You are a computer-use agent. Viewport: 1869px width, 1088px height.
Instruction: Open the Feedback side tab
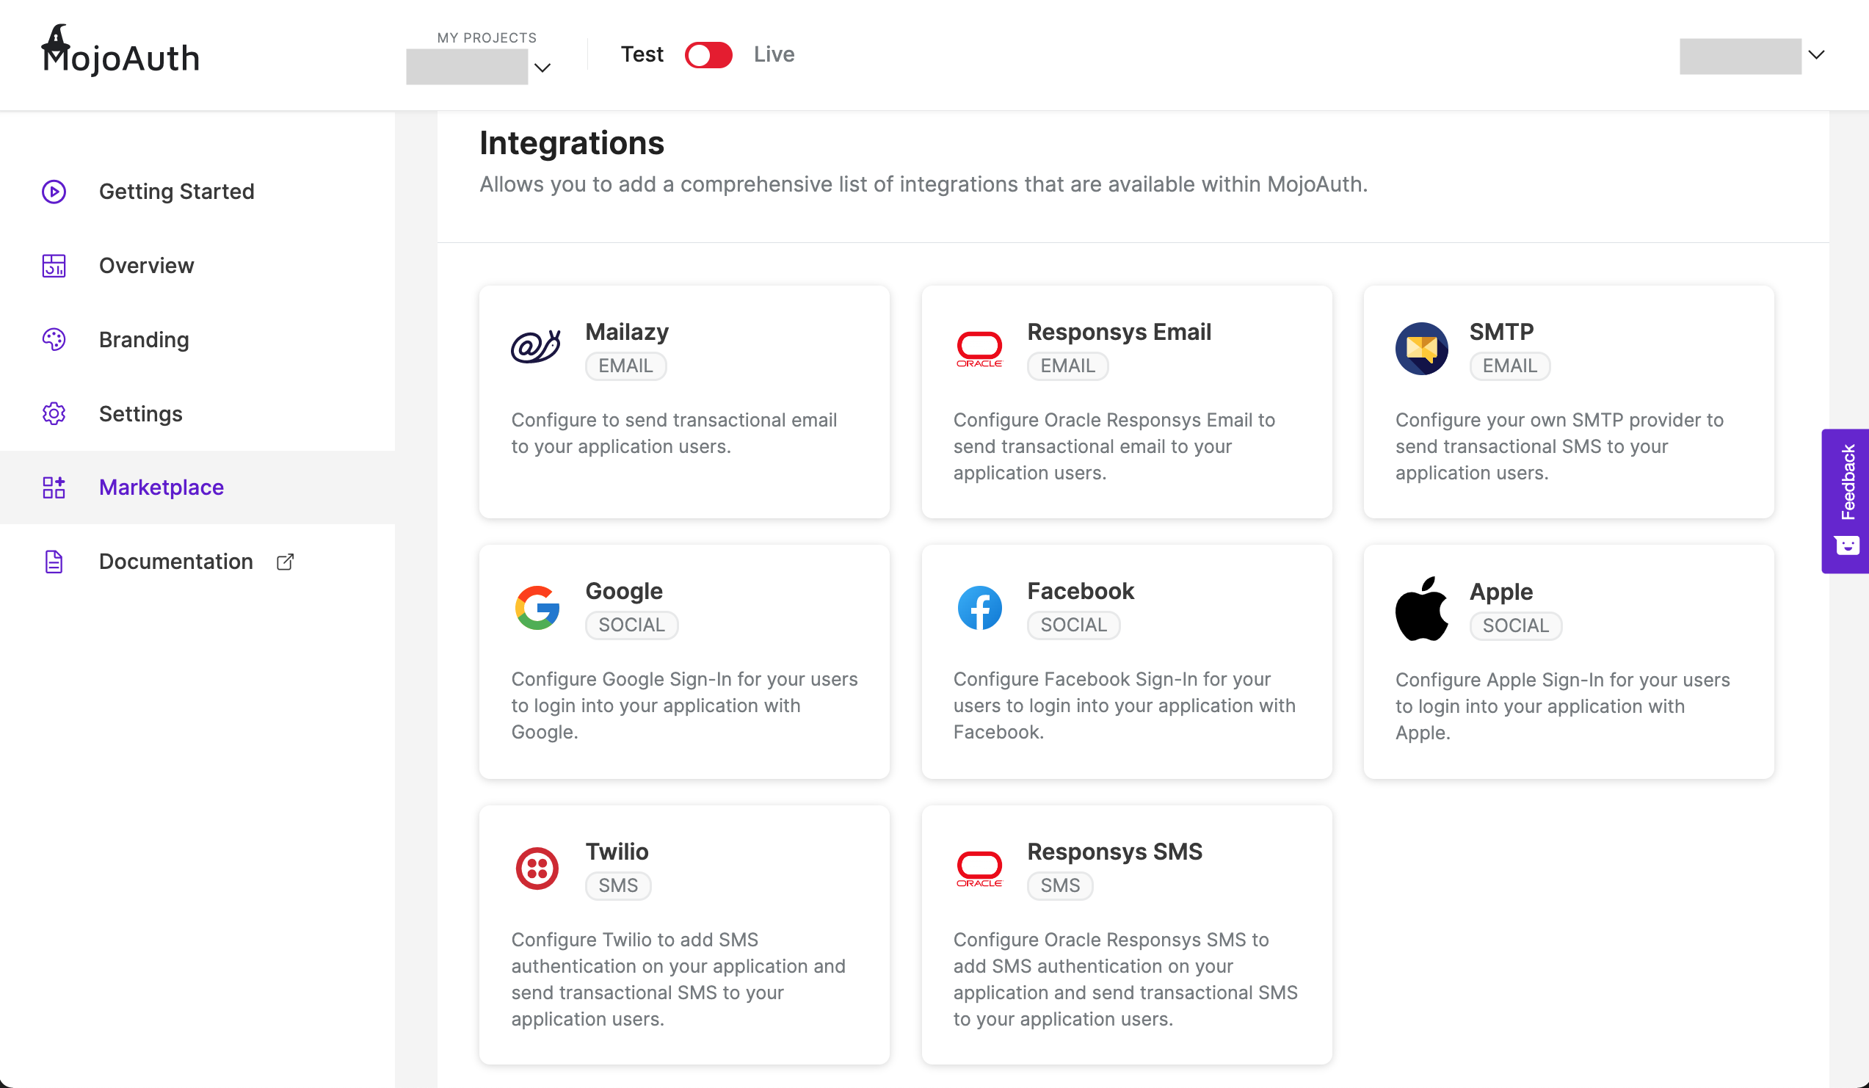point(1846,501)
